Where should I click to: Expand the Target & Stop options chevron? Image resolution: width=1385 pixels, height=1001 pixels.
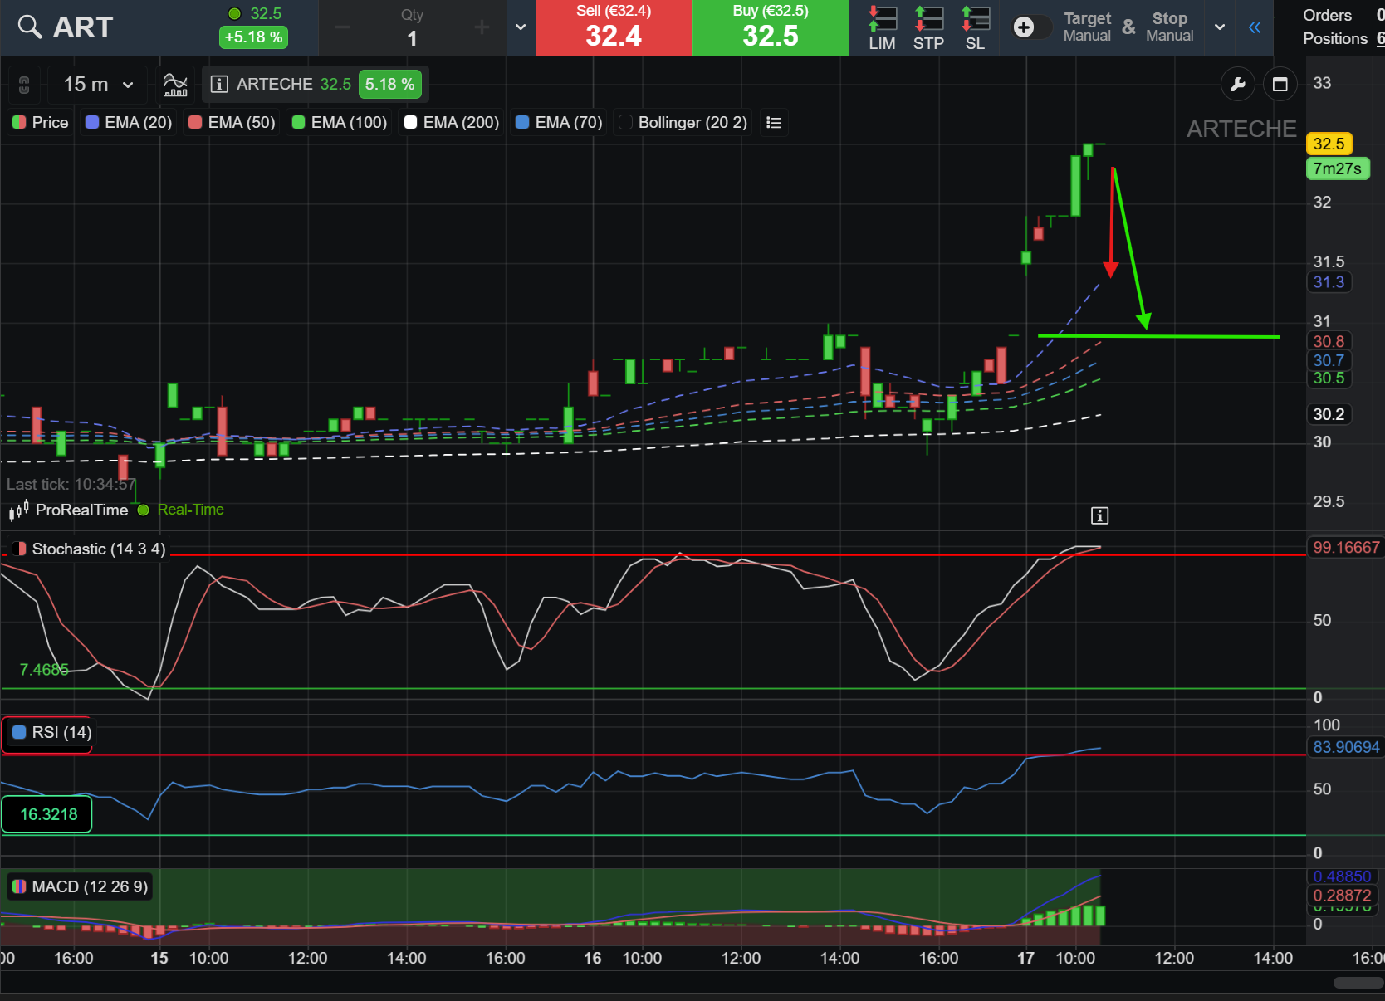point(1219,27)
